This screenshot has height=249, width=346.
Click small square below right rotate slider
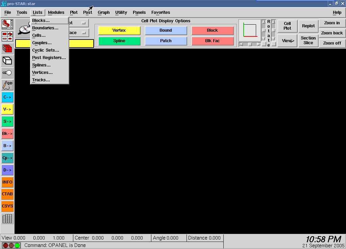(274, 44)
